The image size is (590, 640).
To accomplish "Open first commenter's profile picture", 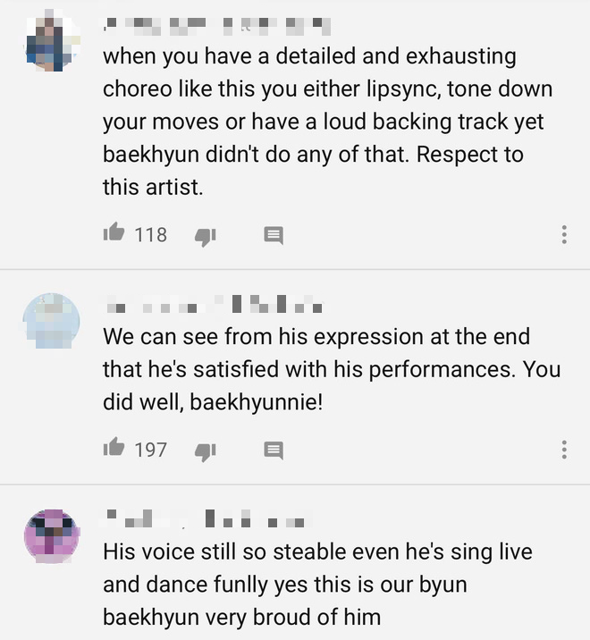I will 52,42.
